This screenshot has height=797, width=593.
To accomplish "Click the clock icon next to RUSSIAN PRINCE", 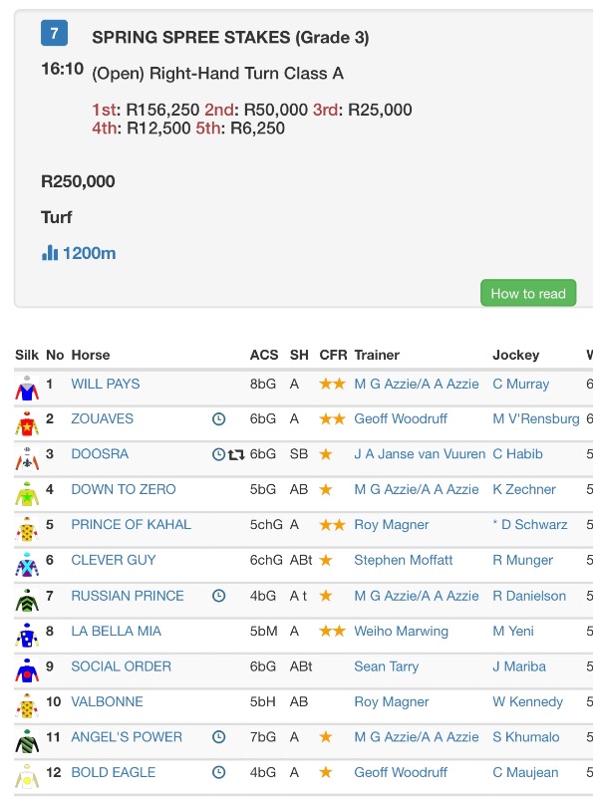I will coord(218,596).
